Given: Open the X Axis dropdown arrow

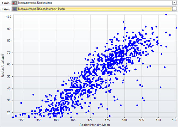Looking at the screenshot, I should 174,9.
